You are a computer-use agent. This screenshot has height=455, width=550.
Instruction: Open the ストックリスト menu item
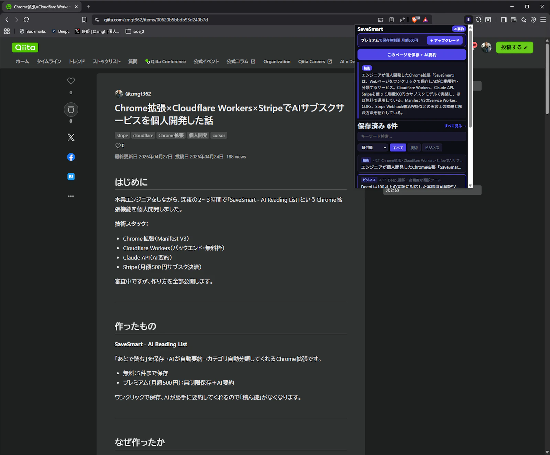coord(107,61)
